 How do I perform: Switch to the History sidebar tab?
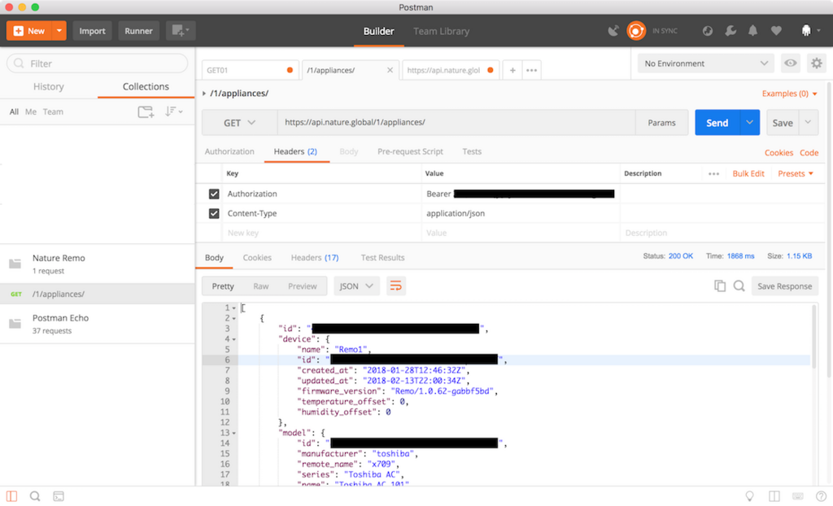(x=48, y=86)
